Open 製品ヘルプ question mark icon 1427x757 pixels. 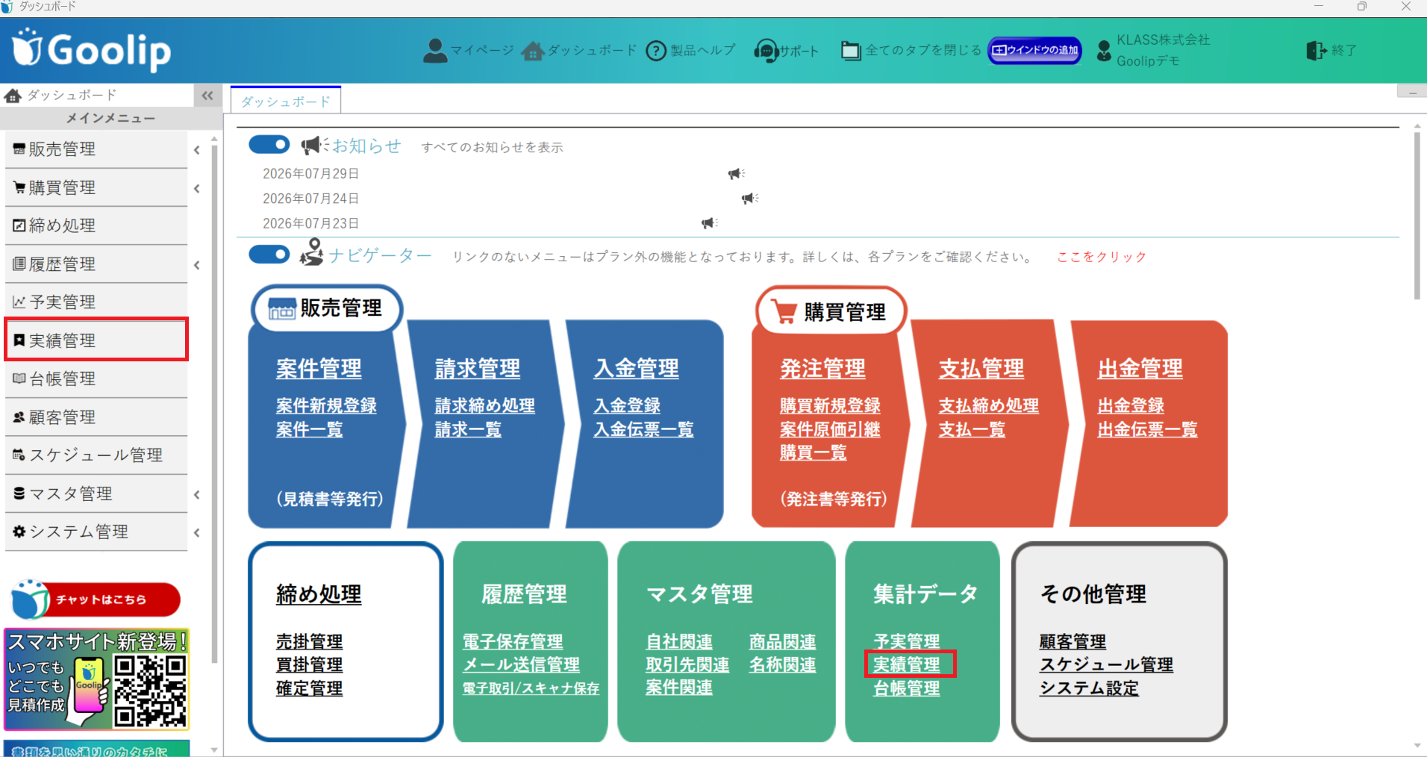655,51
